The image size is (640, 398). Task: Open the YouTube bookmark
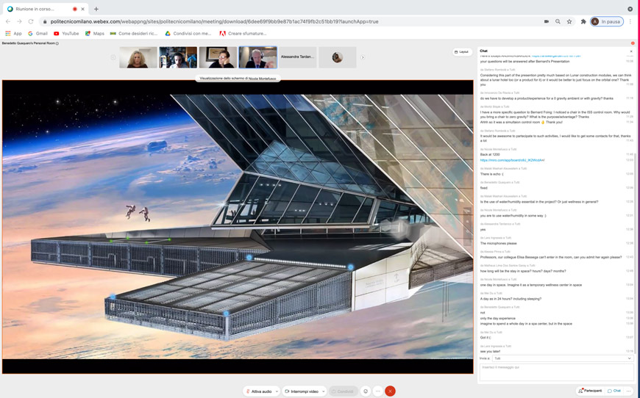pyautogui.click(x=66, y=33)
